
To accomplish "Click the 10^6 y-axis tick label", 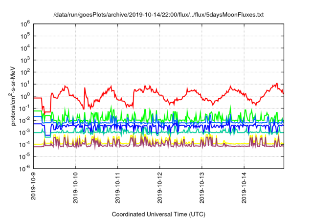I will tap(25, 24).
